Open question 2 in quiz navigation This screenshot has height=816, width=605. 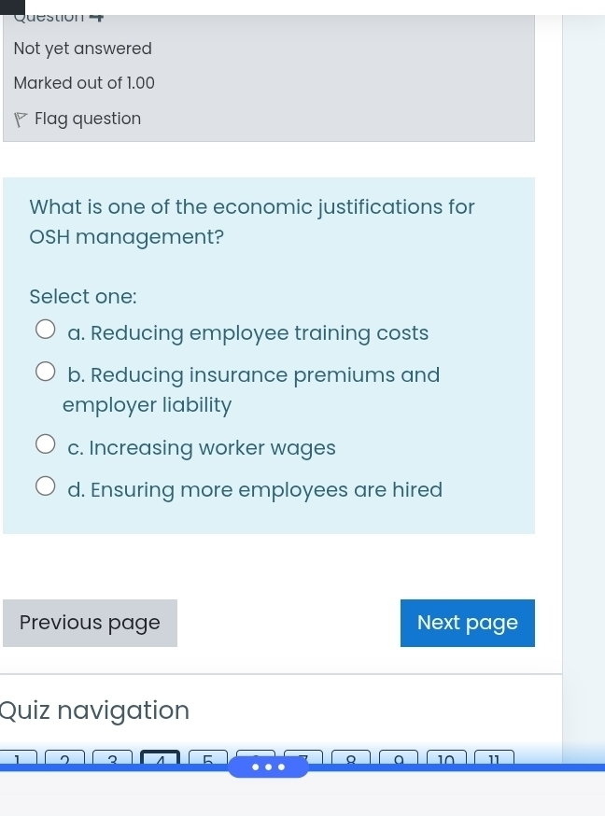point(64,756)
